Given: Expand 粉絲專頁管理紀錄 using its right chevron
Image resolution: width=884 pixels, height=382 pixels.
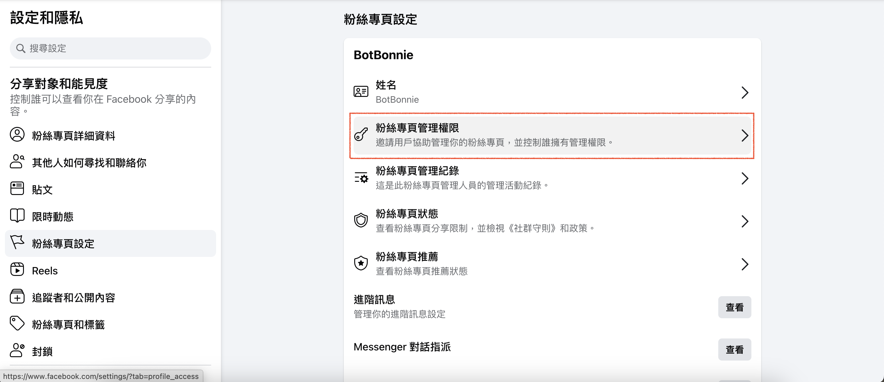Looking at the screenshot, I should point(744,178).
